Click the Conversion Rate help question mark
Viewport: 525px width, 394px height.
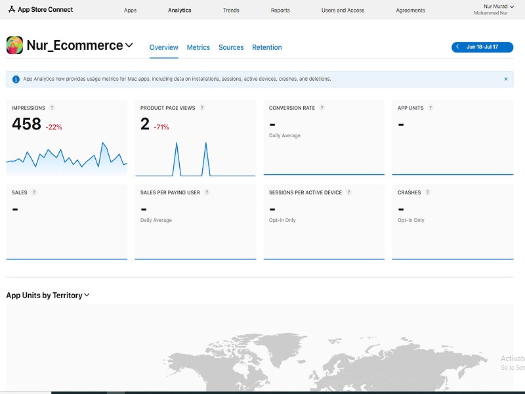coord(322,108)
